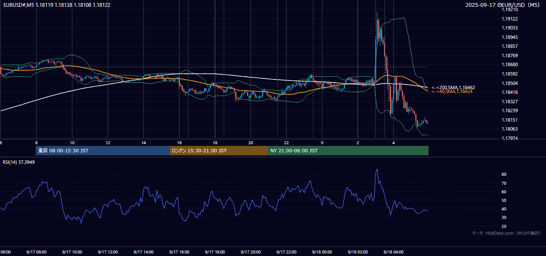Click RSI scale value 20

pos(504,226)
